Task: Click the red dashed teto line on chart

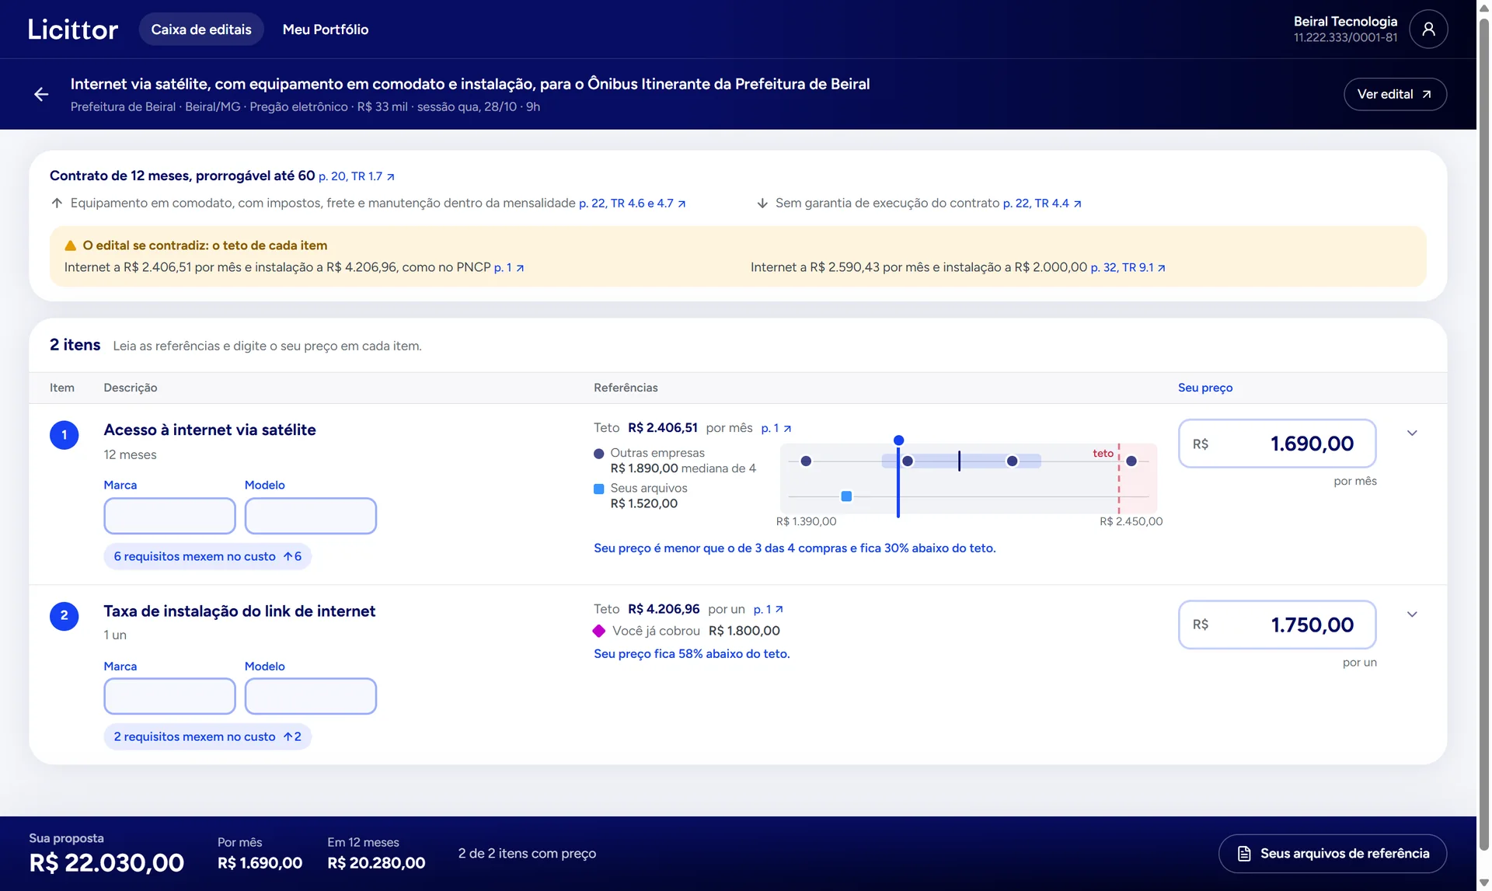Action: (x=1119, y=479)
